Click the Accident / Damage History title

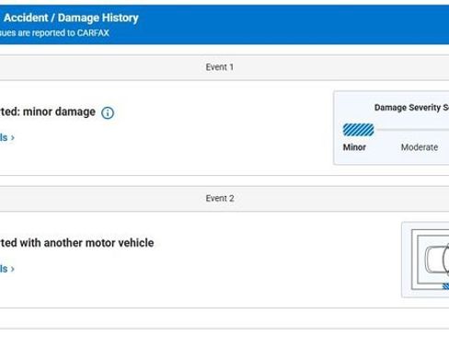pos(71,17)
